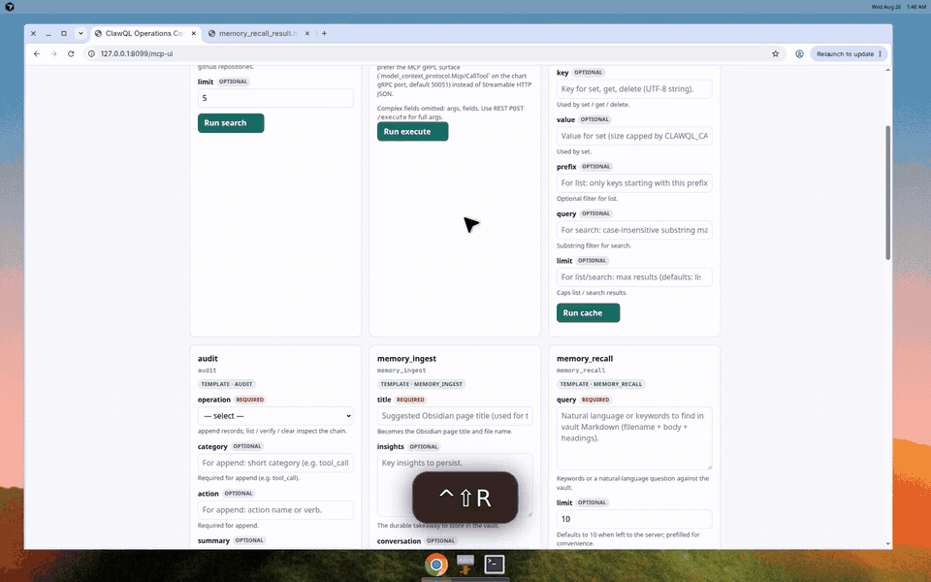
Task: Go back using the browser back arrow
Action: (37, 53)
